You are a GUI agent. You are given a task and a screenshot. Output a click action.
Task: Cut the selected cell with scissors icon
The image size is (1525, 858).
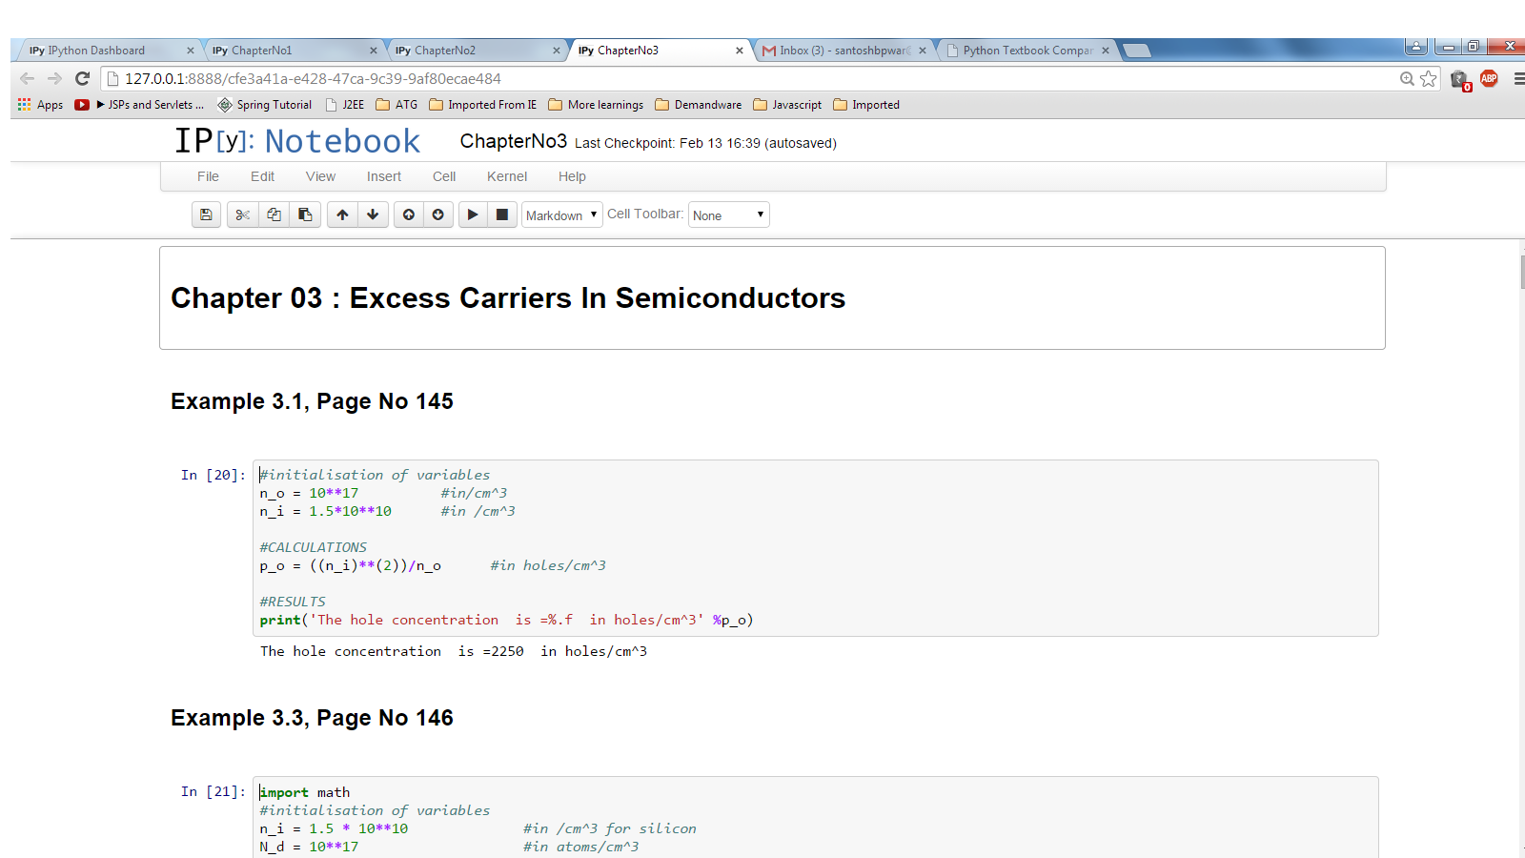[243, 214]
